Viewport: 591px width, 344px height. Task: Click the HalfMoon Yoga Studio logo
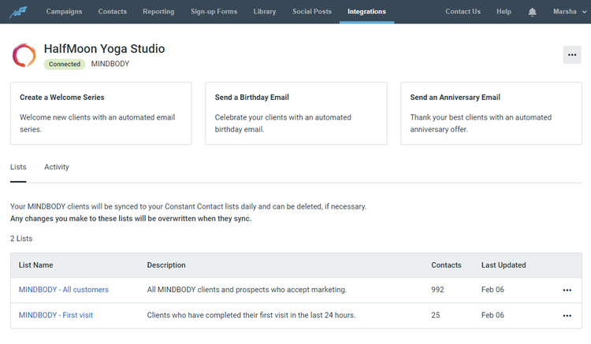coord(24,55)
